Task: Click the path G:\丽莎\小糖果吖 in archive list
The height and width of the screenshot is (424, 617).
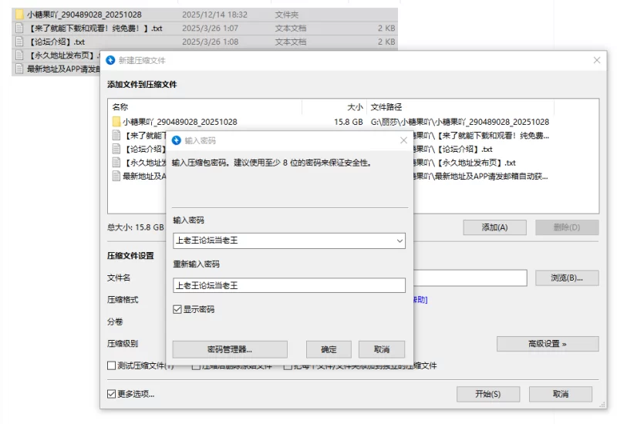Action: (x=460, y=122)
